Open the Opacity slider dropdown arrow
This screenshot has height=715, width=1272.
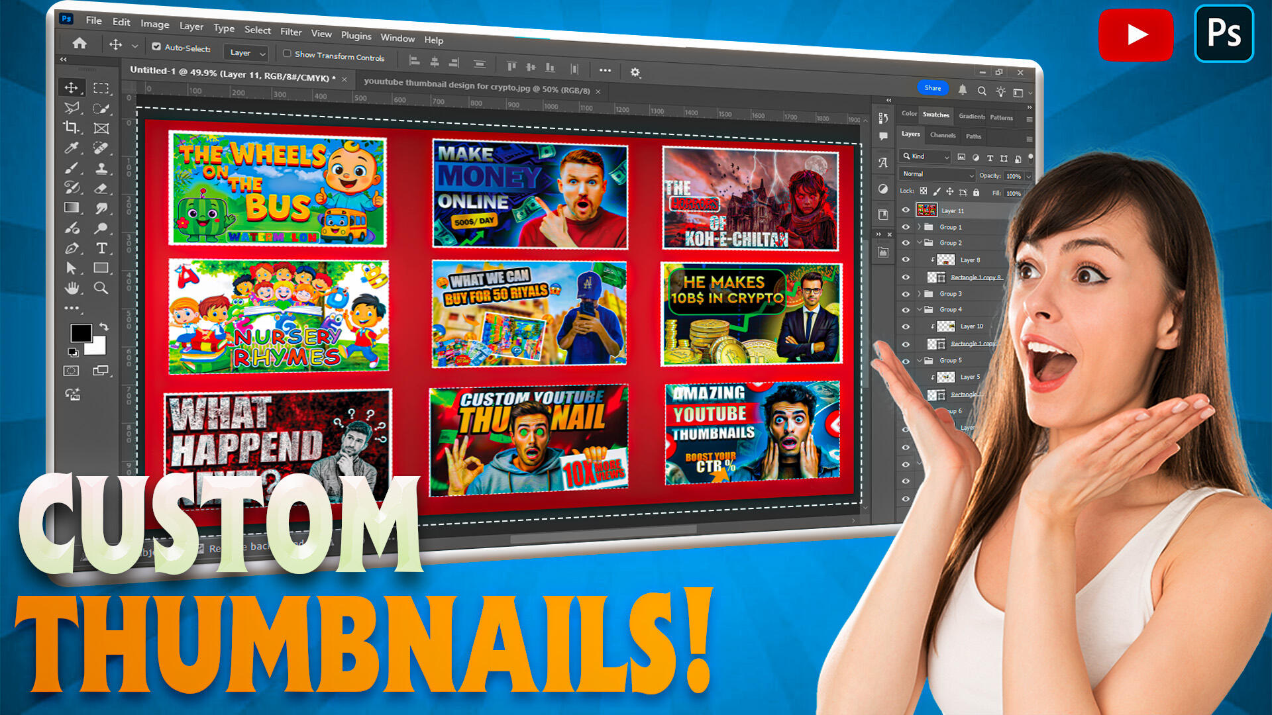click(x=1029, y=177)
